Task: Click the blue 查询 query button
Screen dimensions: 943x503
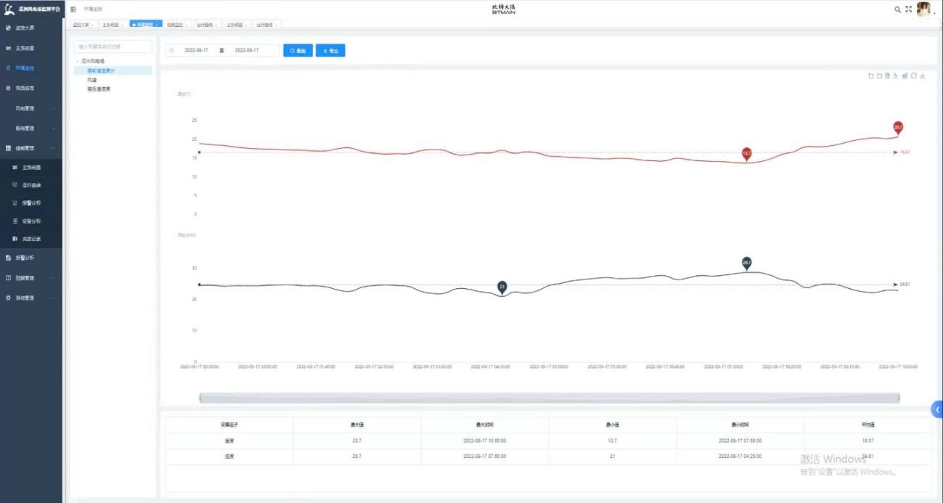Action: 298,51
